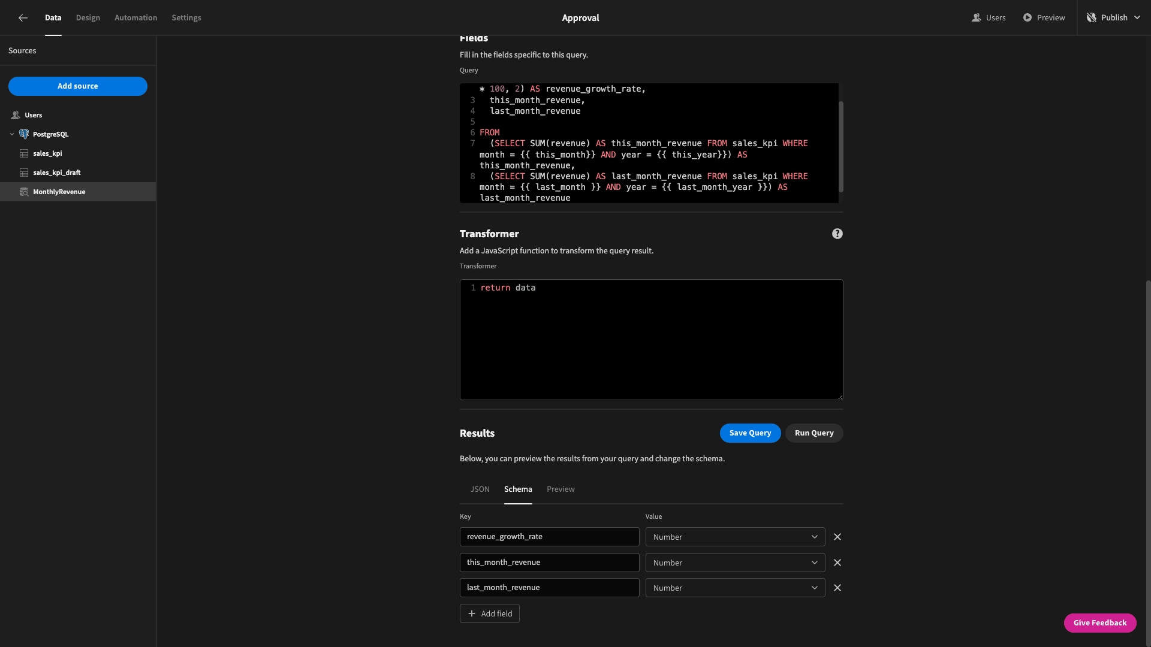Click the Preview text in top bar
Viewport: 1151px width, 647px height.
point(1051,18)
